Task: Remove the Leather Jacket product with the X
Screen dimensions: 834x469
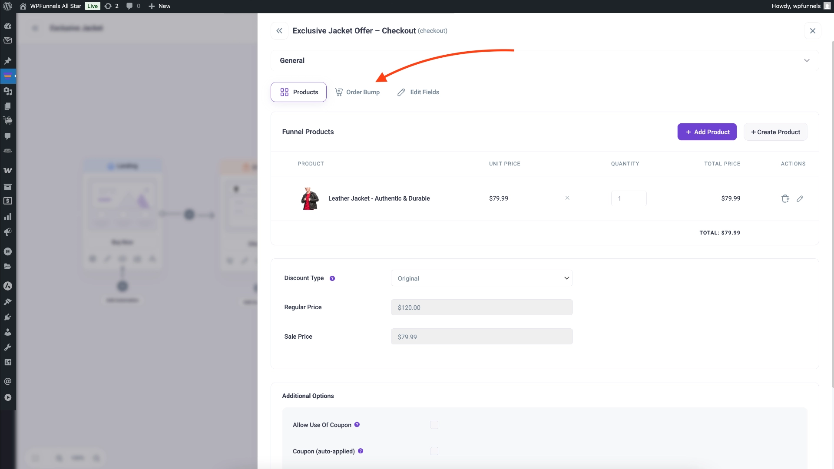Action: click(x=567, y=198)
